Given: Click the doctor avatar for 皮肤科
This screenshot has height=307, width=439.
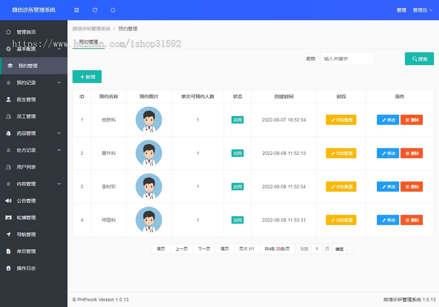Looking at the screenshot, I should (x=149, y=120).
